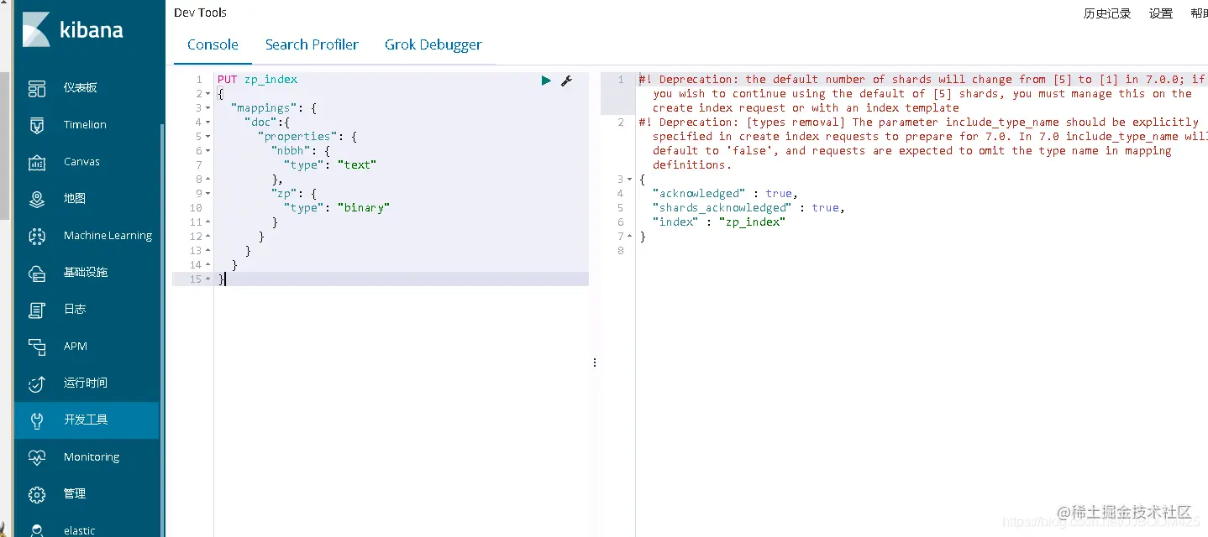Click the "type": "text" line
1208x537 pixels.
click(330, 165)
